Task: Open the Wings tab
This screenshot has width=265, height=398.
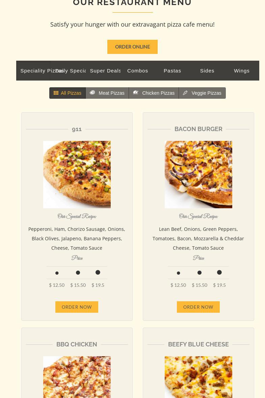Action: pyautogui.click(x=242, y=70)
